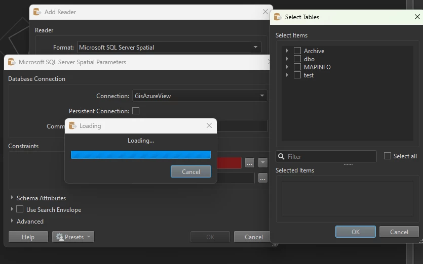423x264 pixels.
Task: Click the Help button
Action: coord(28,237)
